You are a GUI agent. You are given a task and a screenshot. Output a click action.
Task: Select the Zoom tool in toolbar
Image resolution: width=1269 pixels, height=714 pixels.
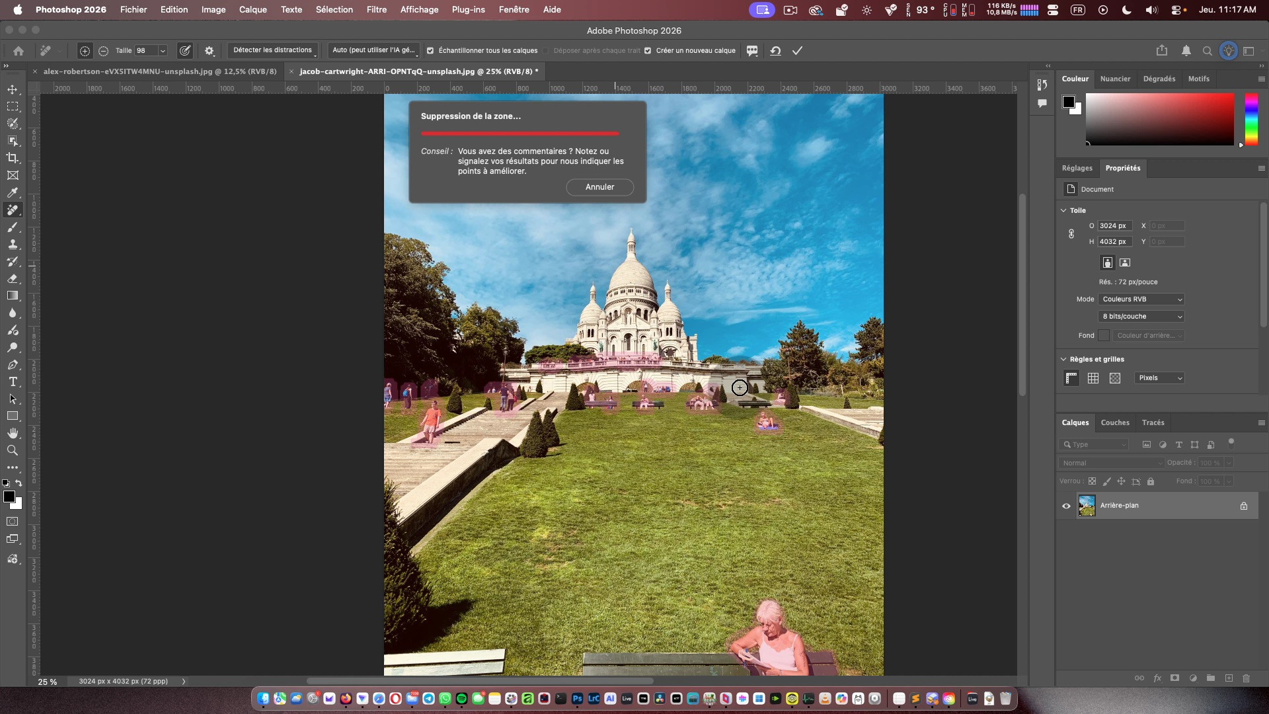pyautogui.click(x=13, y=451)
